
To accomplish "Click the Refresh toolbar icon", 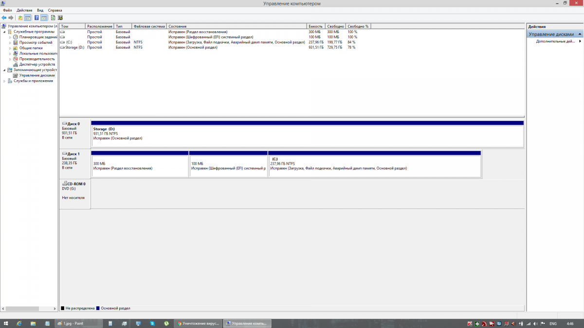I will click(53, 17).
